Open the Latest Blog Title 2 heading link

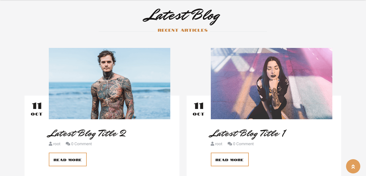(87, 133)
